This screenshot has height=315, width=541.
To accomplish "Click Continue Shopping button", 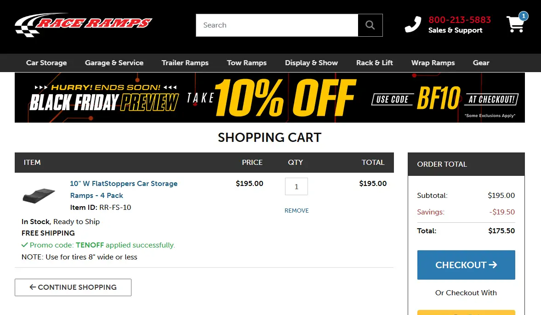I will pos(73,287).
